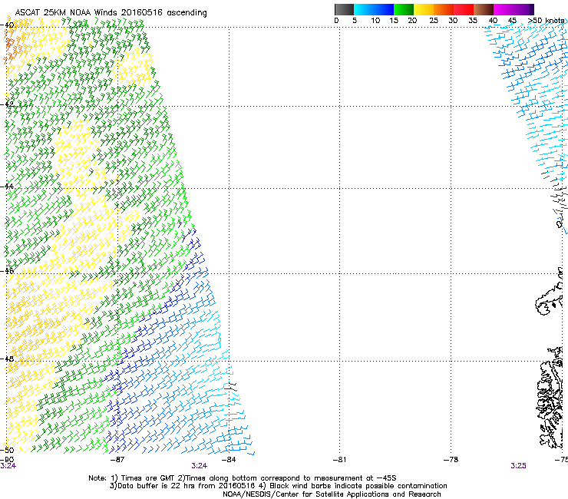Click the gray 0-5 knots color swatch
This screenshot has height=499, width=568.
click(x=344, y=9)
